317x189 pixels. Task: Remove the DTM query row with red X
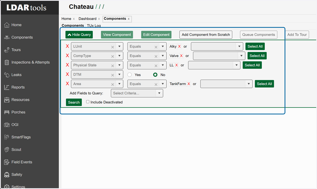pos(67,74)
